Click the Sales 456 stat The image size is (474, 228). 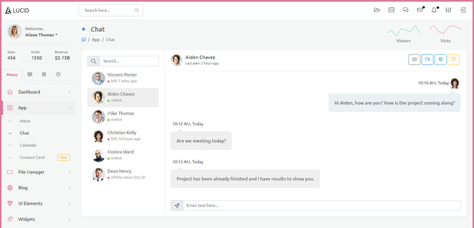(12, 55)
